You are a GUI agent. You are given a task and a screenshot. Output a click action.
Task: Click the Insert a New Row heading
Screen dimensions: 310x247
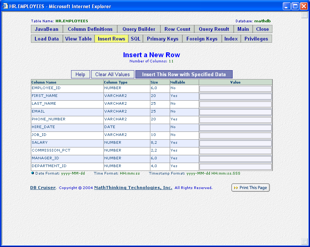151,55
